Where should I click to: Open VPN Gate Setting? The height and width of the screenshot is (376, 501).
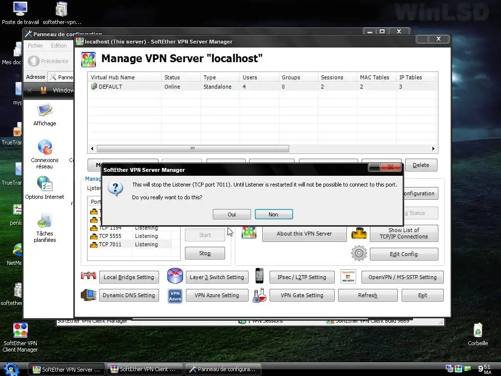[302, 295]
